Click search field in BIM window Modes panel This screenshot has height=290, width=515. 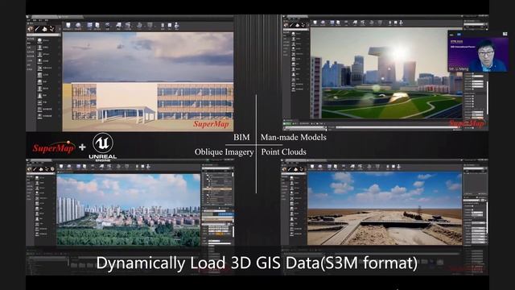(x=43, y=35)
